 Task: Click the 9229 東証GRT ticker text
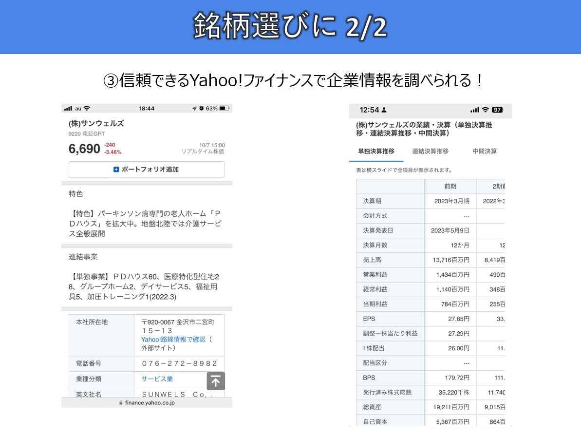(87, 134)
